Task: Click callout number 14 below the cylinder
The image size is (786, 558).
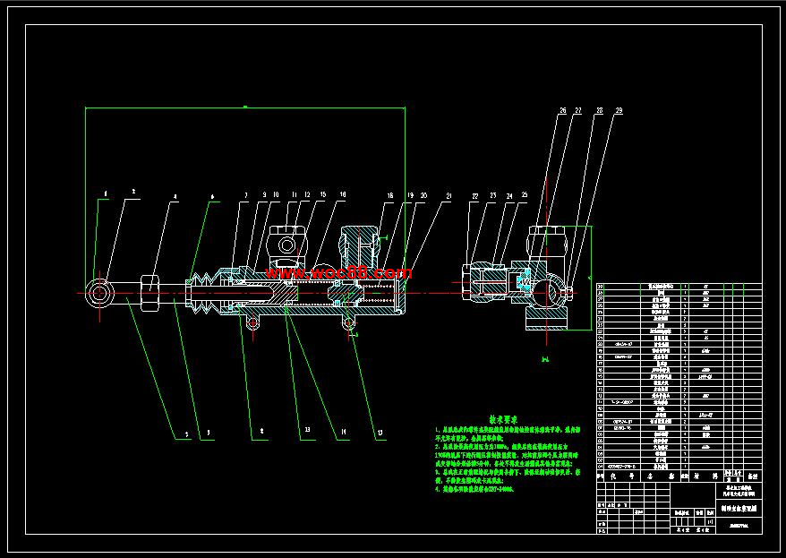Action: [344, 432]
